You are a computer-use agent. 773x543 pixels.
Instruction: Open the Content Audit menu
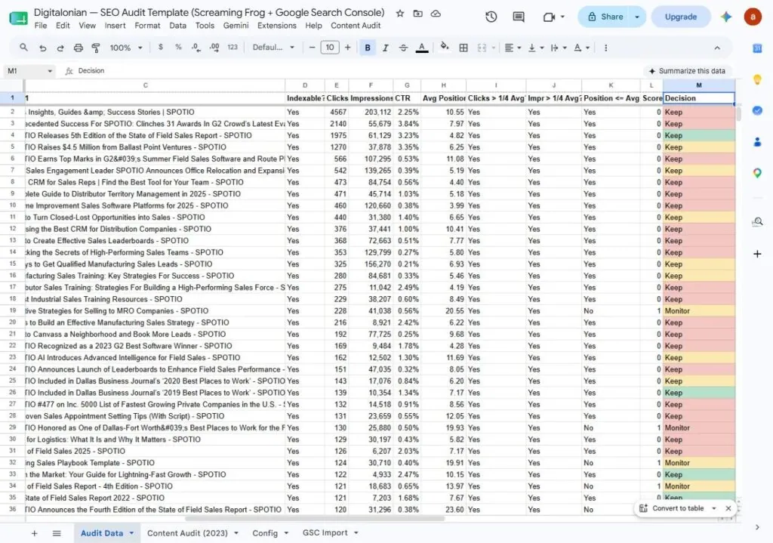click(356, 26)
